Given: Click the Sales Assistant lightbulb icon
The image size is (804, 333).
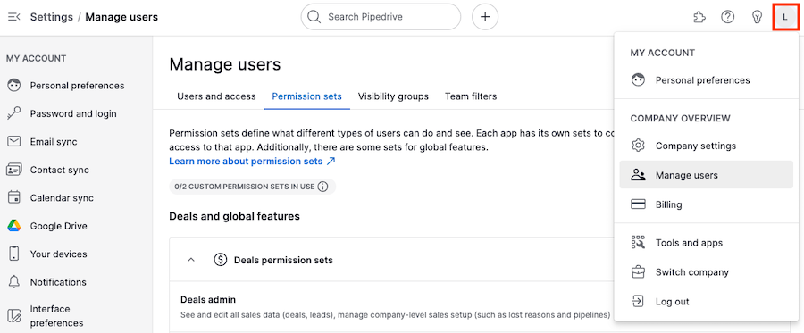Looking at the screenshot, I should (757, 17).
